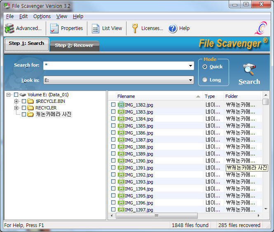Viewport: 274px width, 232px height.
Task: Check the Volume E: (Data_01) checkbox
Action: pyautogui.click(x=16, y=95)
